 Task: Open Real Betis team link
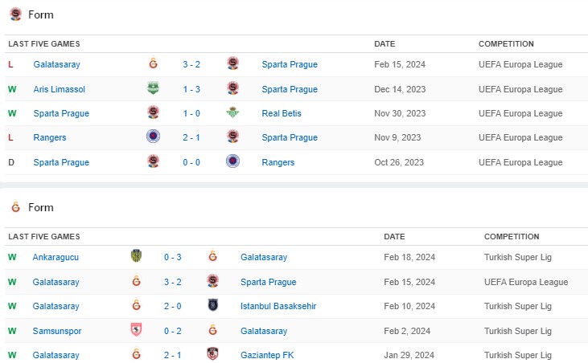pos(282,113)
